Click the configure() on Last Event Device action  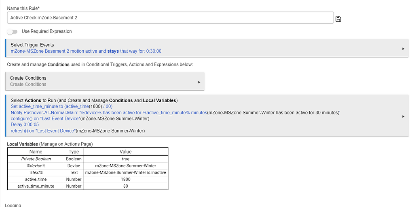pyautogui.click(x=80, y=119)
